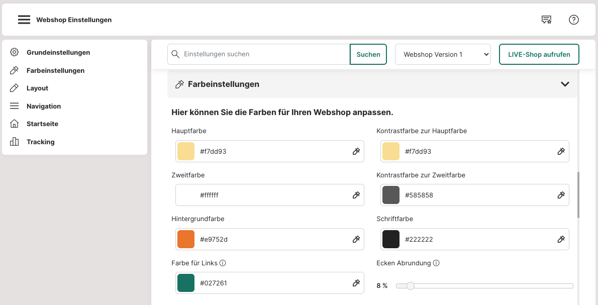Go to Layout in the sidebar

[x=37, y=88]
